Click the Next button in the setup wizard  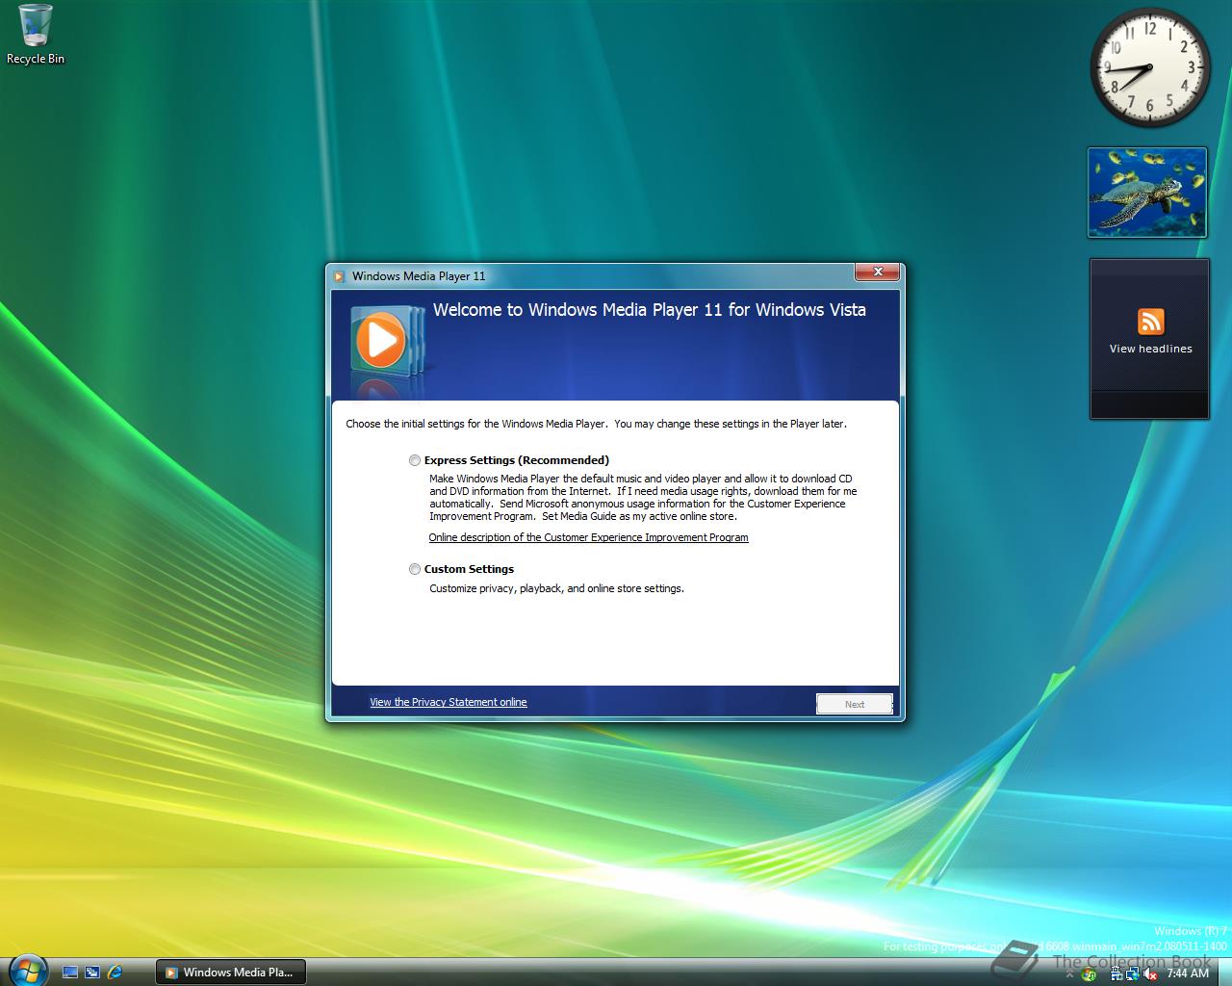coord(855,704)
